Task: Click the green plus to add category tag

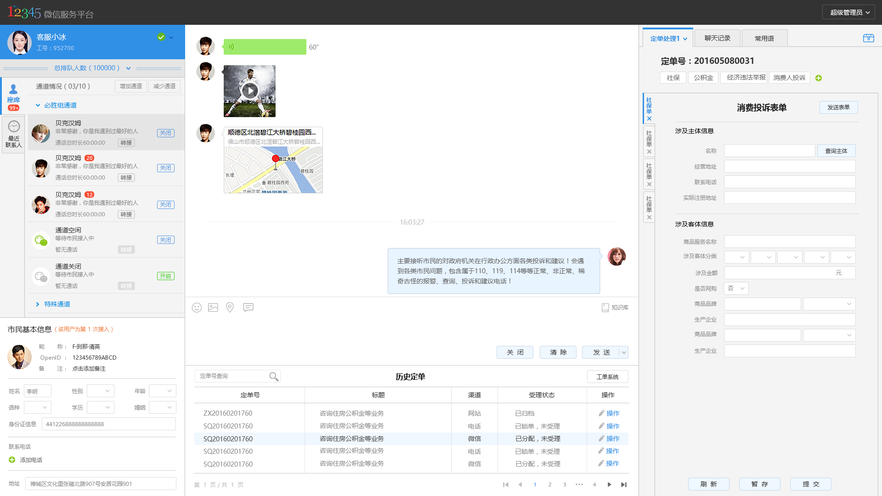Action: click(819, 78)
